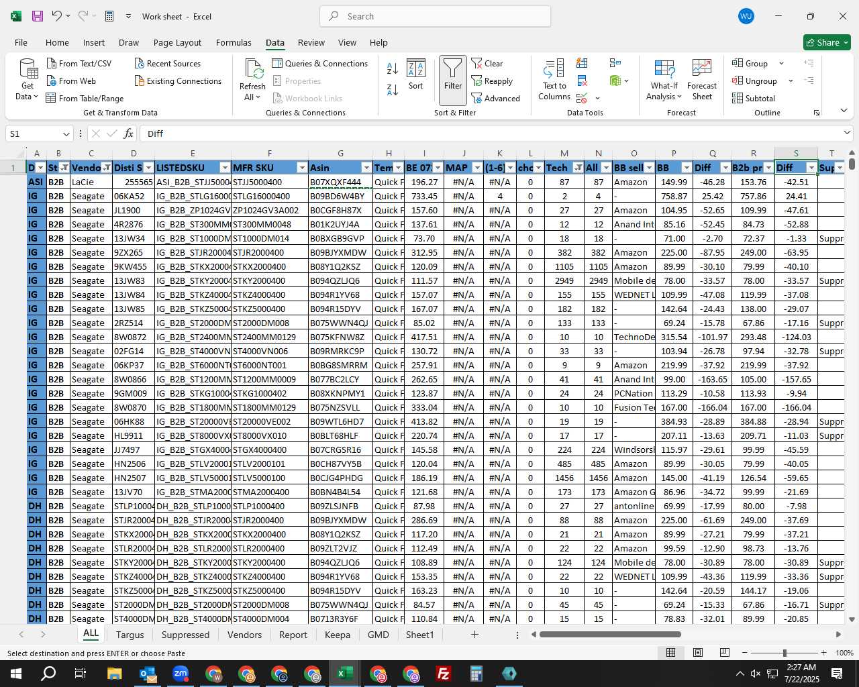Viewport: 859px width, 687px height.
Task: Open BB sell column filter dropdown
Action: [649, 168]
